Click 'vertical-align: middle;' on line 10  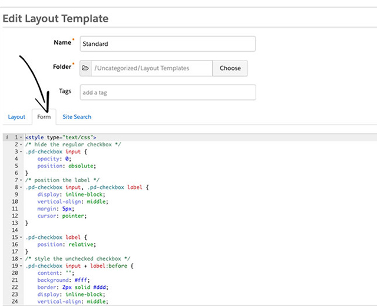(73, 201)
